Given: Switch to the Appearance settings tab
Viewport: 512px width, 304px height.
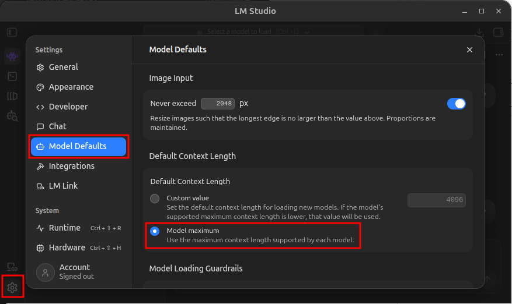Looking at the screenshot, I should tap(71, 87).
